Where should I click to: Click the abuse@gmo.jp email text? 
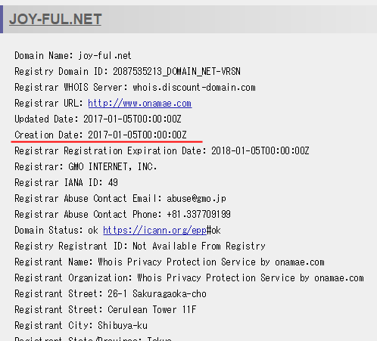pos(196,199)
